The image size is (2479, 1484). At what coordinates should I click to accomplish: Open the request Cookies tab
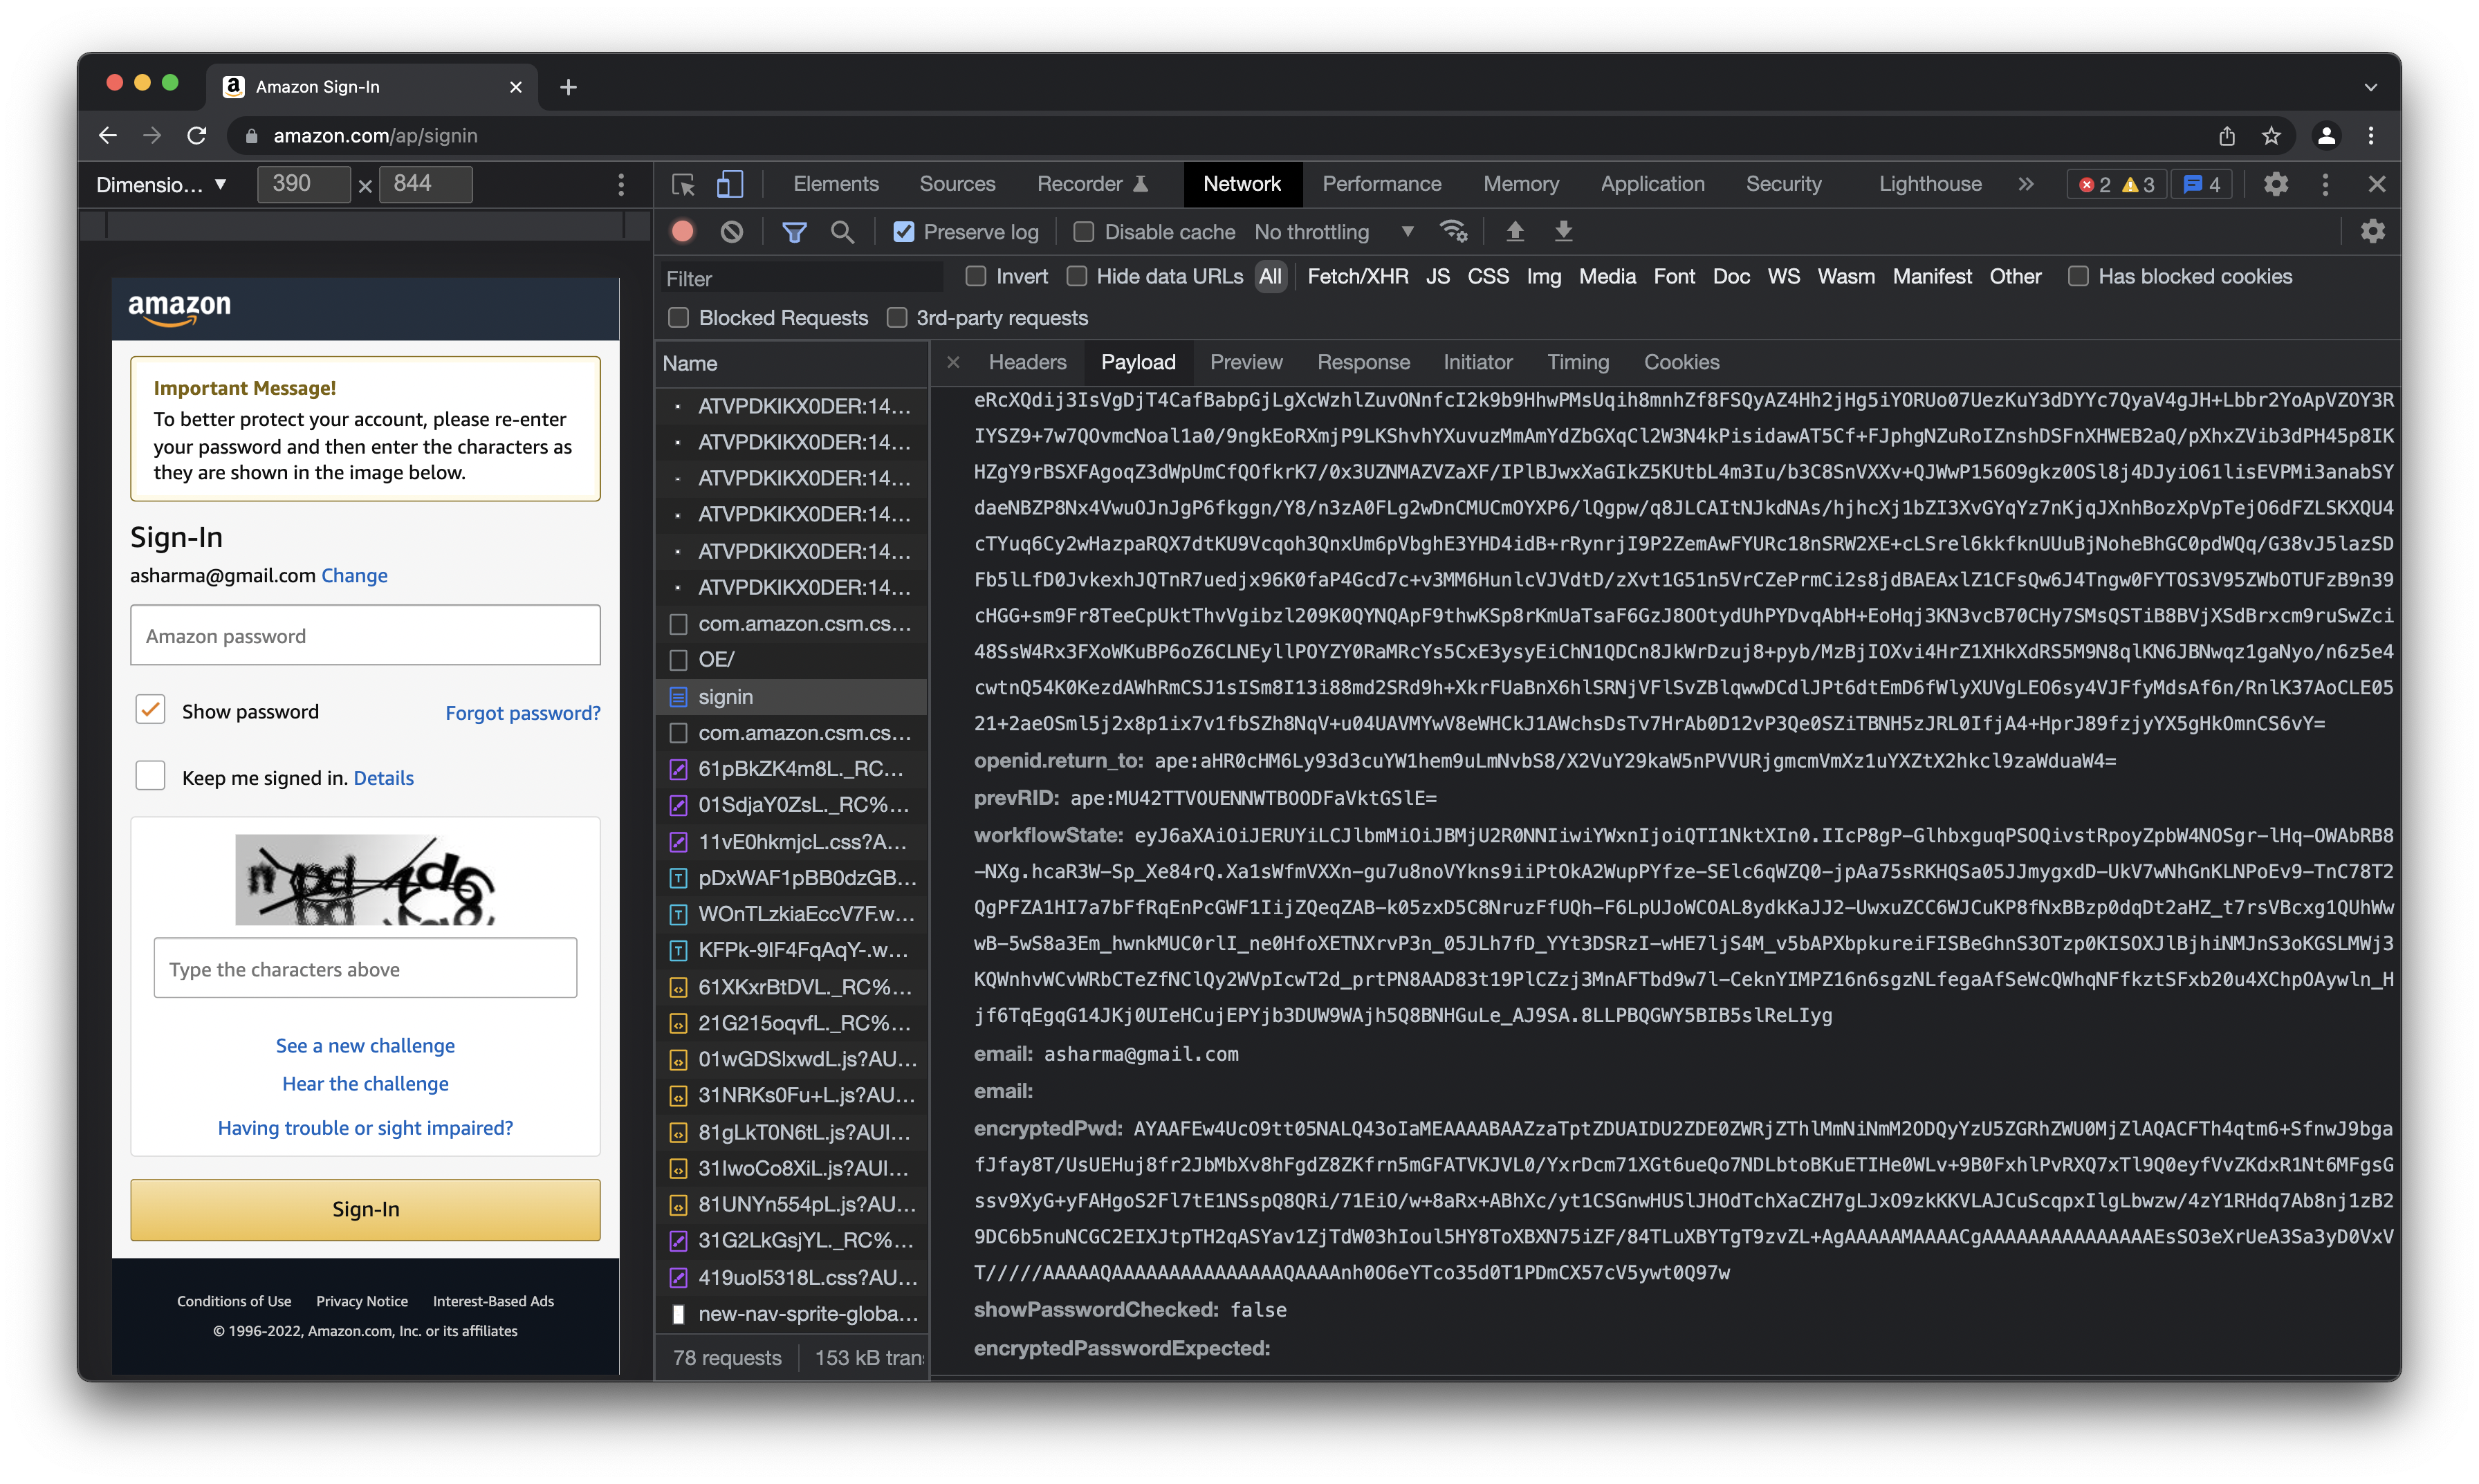point(1681,362)
